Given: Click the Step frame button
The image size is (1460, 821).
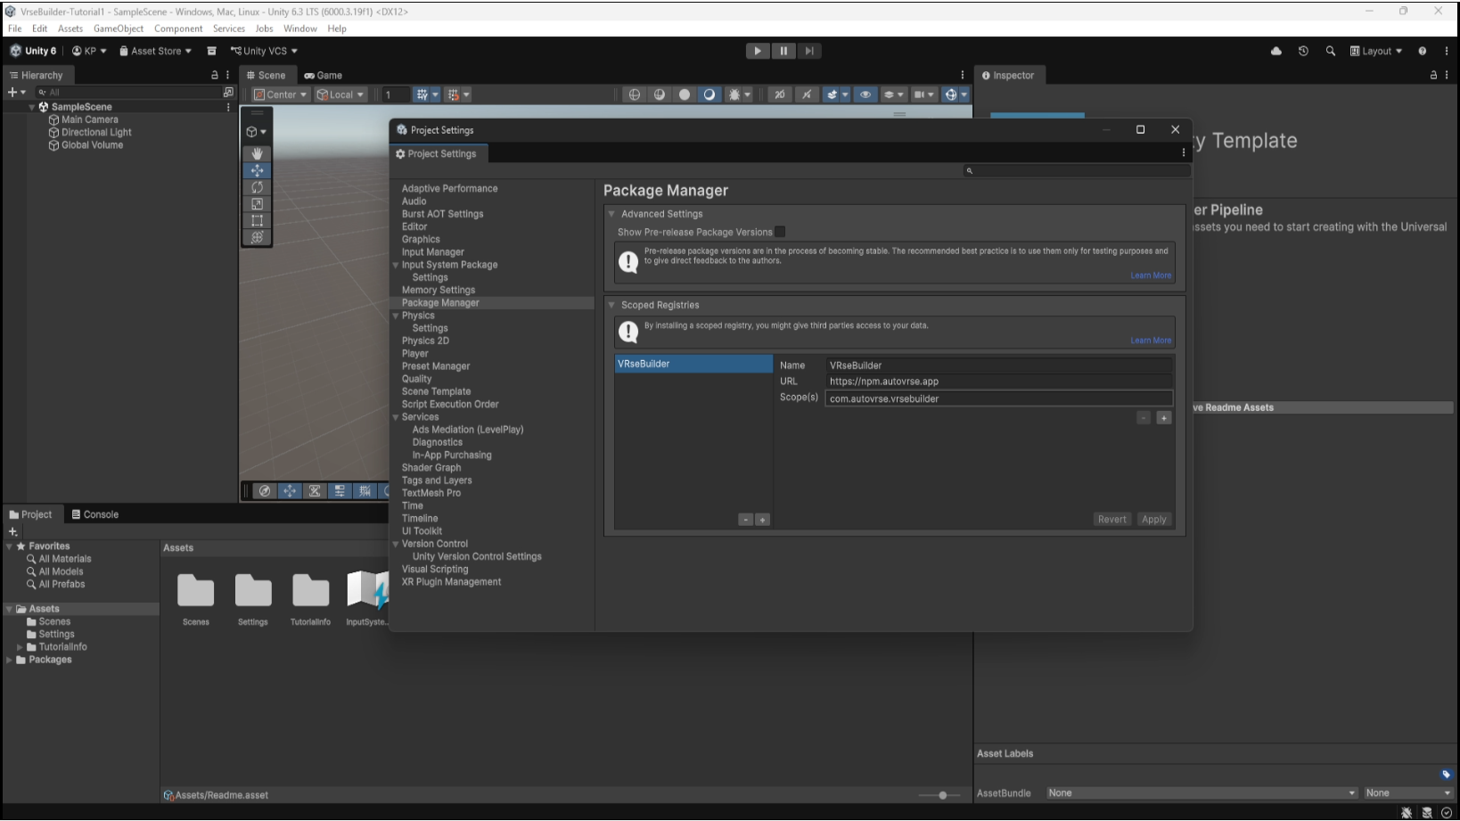Looking at the screenshot, I should pyautogui.click(x=809, y=51).
